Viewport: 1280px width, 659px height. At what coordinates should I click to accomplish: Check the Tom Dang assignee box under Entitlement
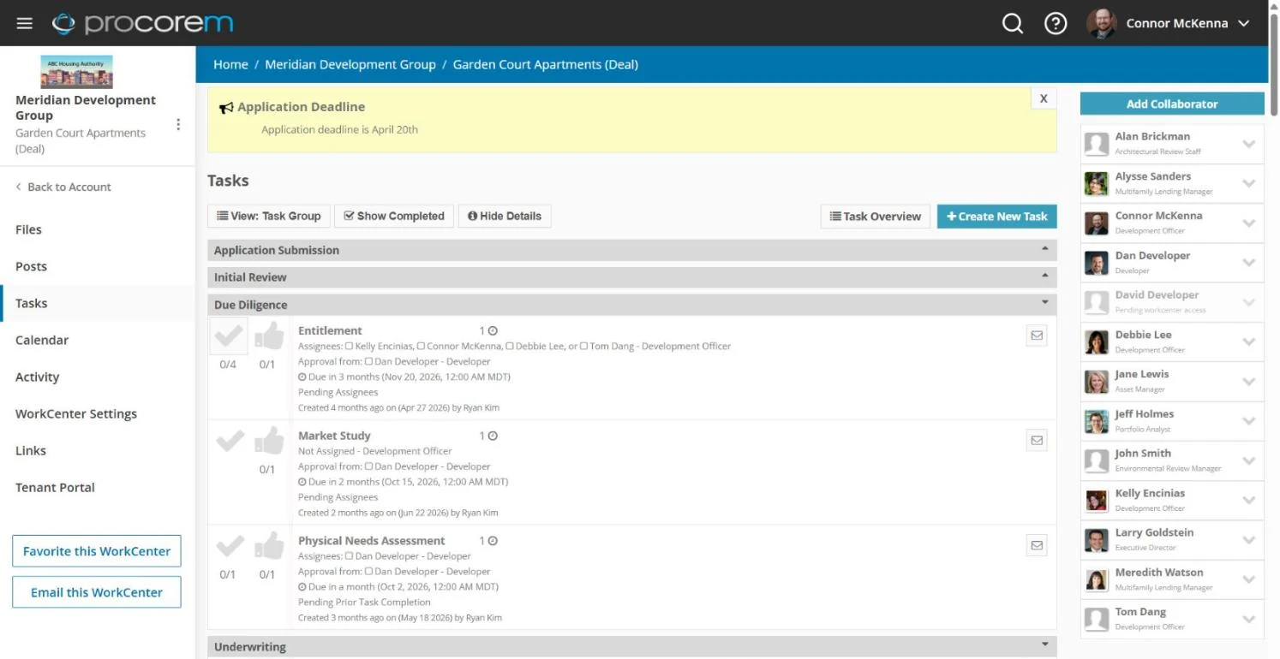[x=583, y=347]
